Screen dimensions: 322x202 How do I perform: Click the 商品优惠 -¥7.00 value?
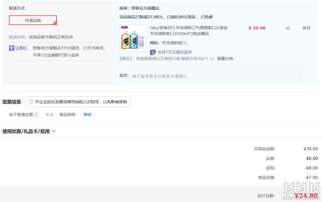[x=311, y=178]
